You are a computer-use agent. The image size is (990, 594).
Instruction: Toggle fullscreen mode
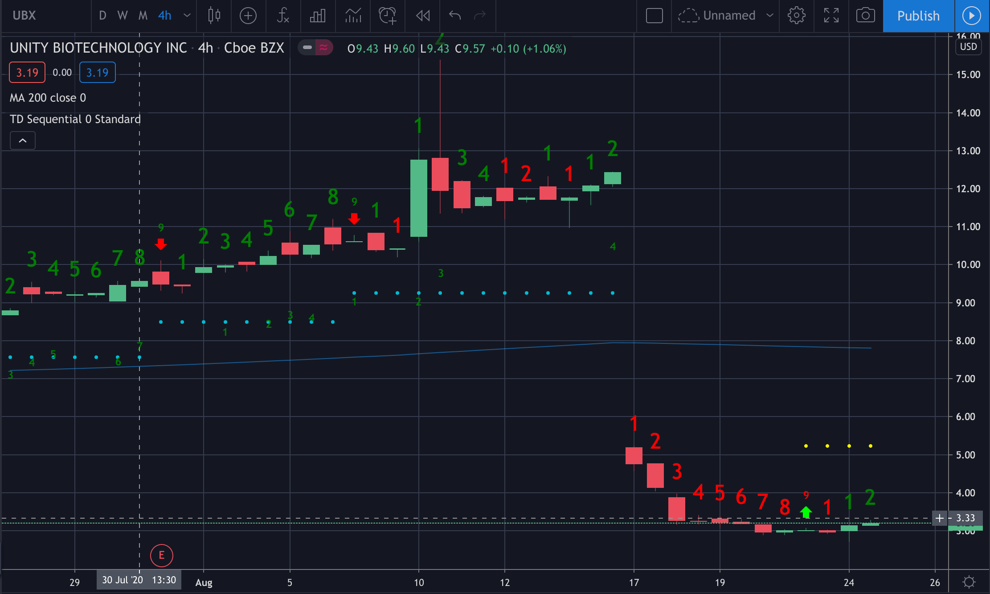tap(831, 16)
